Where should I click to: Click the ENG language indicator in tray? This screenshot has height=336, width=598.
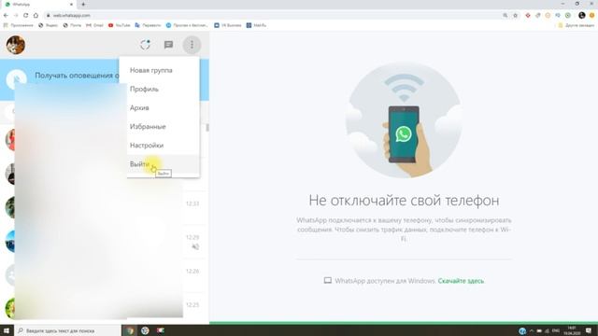556,330
